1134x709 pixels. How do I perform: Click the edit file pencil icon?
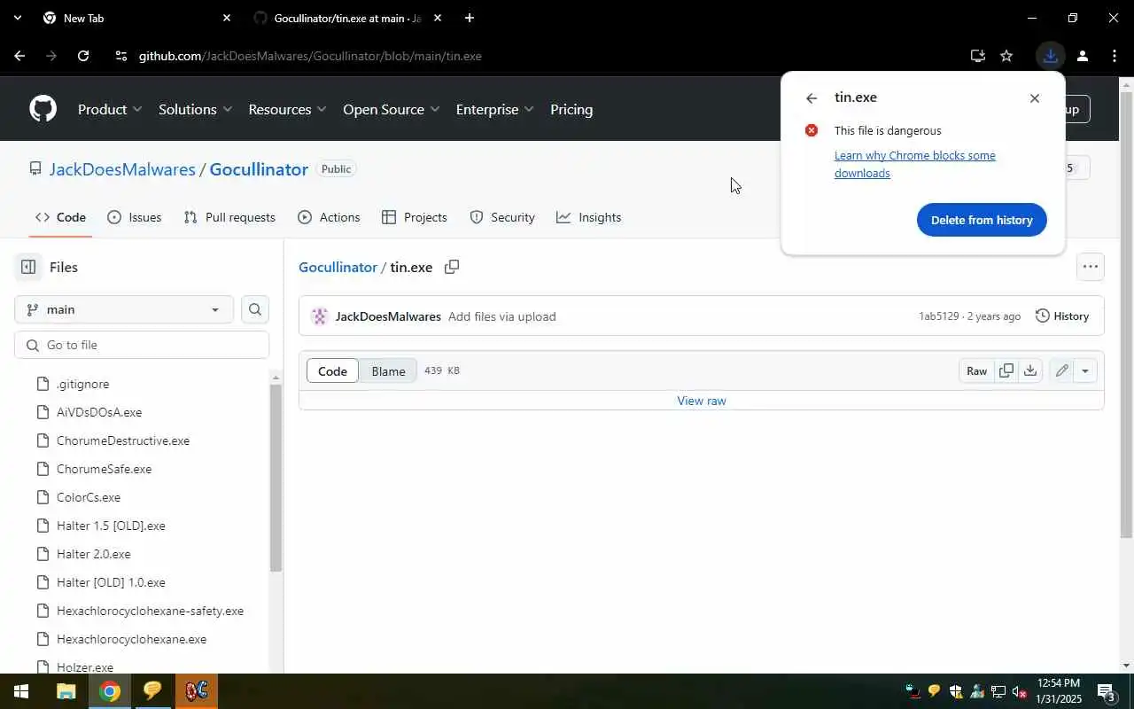[x=1061, y=371]
